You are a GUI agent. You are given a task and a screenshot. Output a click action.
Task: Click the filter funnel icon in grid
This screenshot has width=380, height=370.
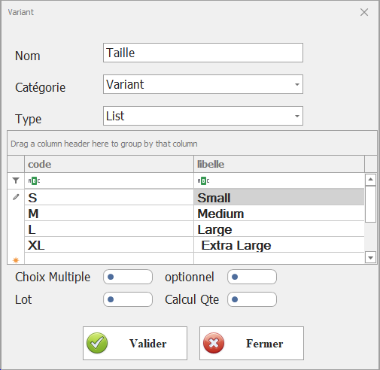[16, 180]
